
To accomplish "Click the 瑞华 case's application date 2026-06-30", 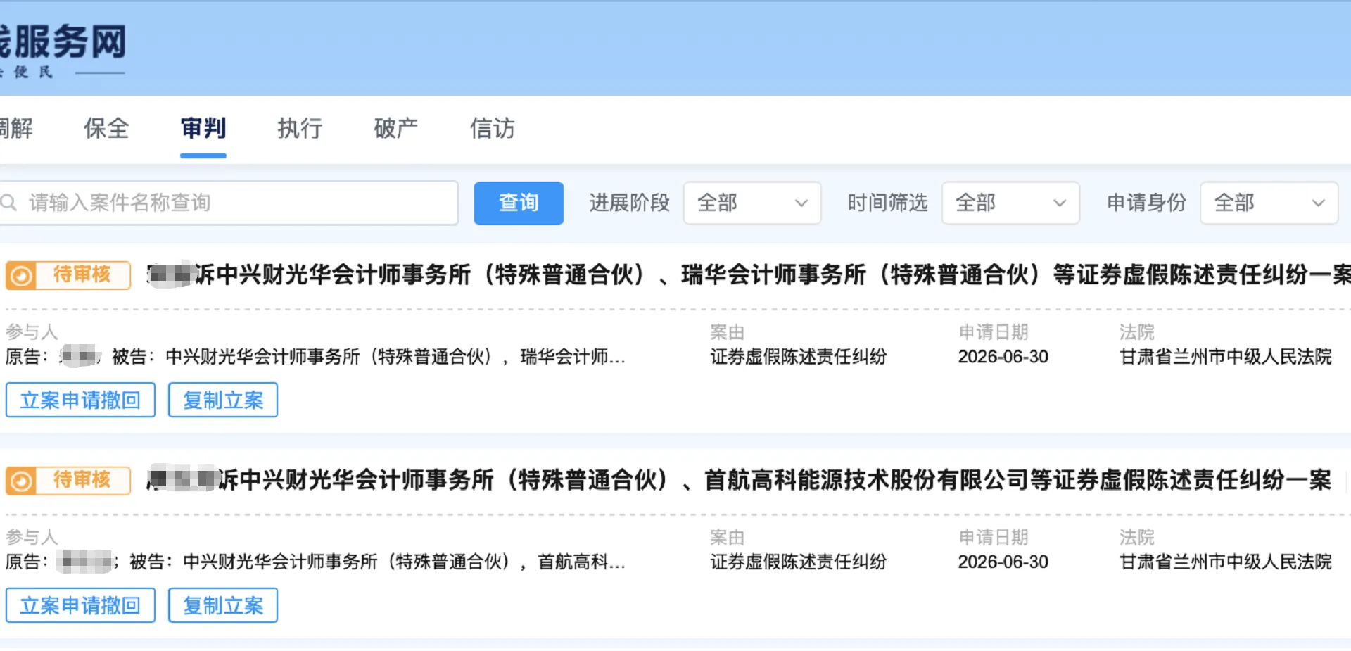I will coord(1003,357).
